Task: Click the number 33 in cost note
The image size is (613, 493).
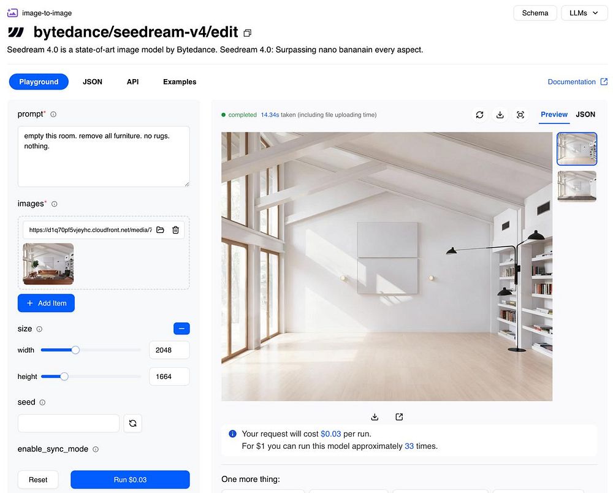Action: [x=409, y=446]
